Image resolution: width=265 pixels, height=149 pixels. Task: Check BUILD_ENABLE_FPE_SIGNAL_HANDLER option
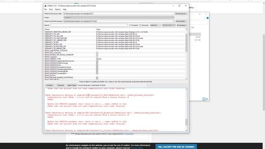point(97,55)
